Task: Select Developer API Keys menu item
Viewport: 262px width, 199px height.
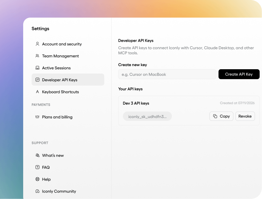Action: 68,80
